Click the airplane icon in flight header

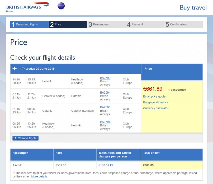pos(15,69)
